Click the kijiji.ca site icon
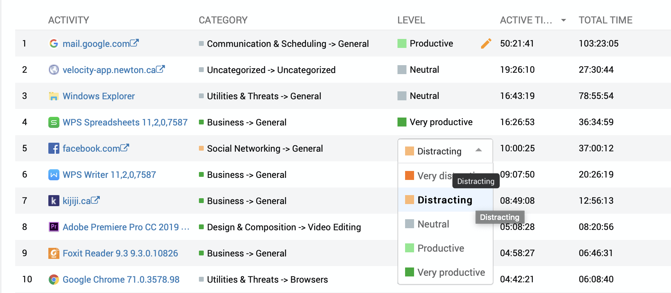Image resolution: width=671 pixels, height=293 pixels. pos(54,201)
